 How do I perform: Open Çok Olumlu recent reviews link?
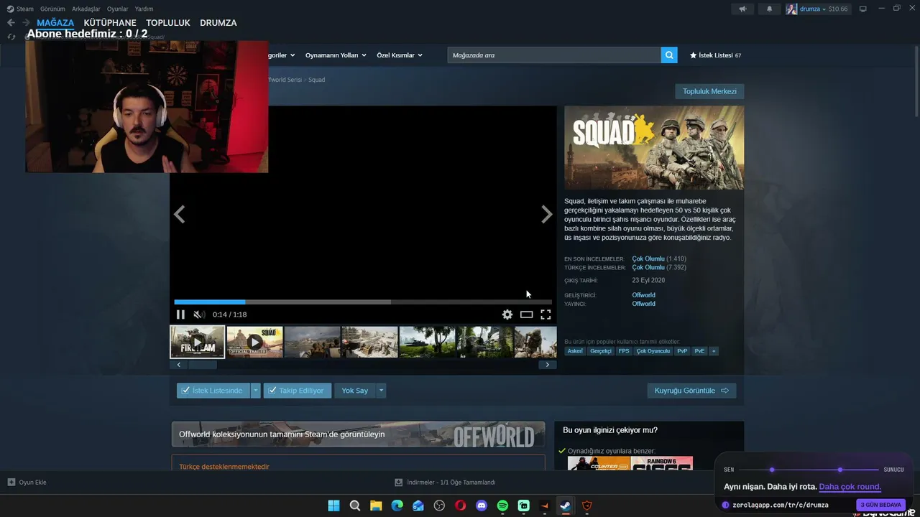click(x=648, y=258)
